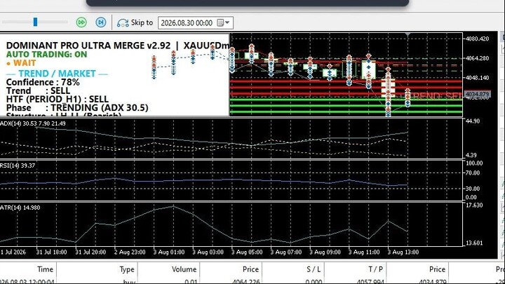The height and width of the screenshot is (284, 505).
Task: Click the fast-forward playback button
Action: (x=81, y=22)
